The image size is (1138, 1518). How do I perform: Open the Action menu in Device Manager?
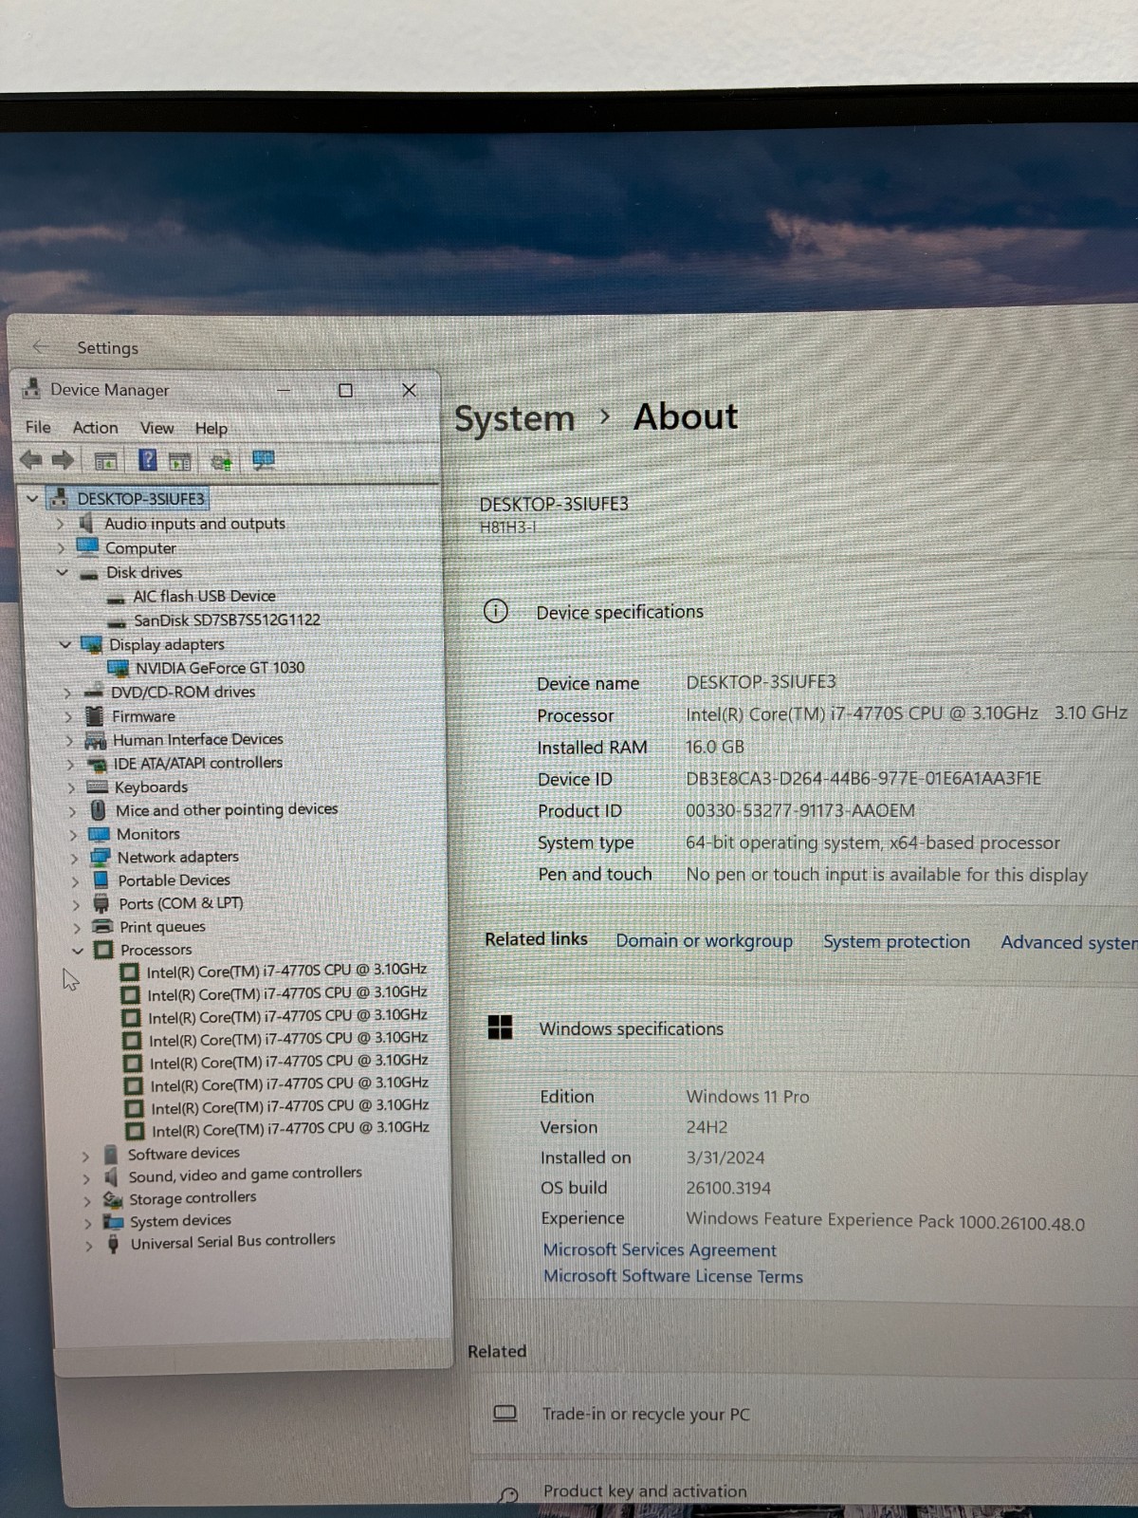point(96,428)
